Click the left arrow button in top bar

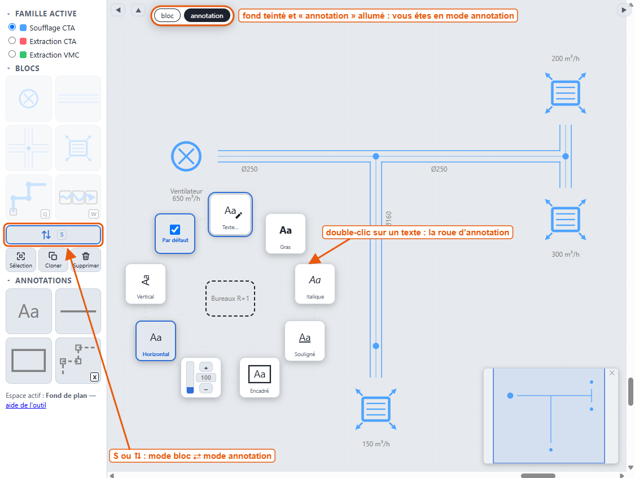118,10
